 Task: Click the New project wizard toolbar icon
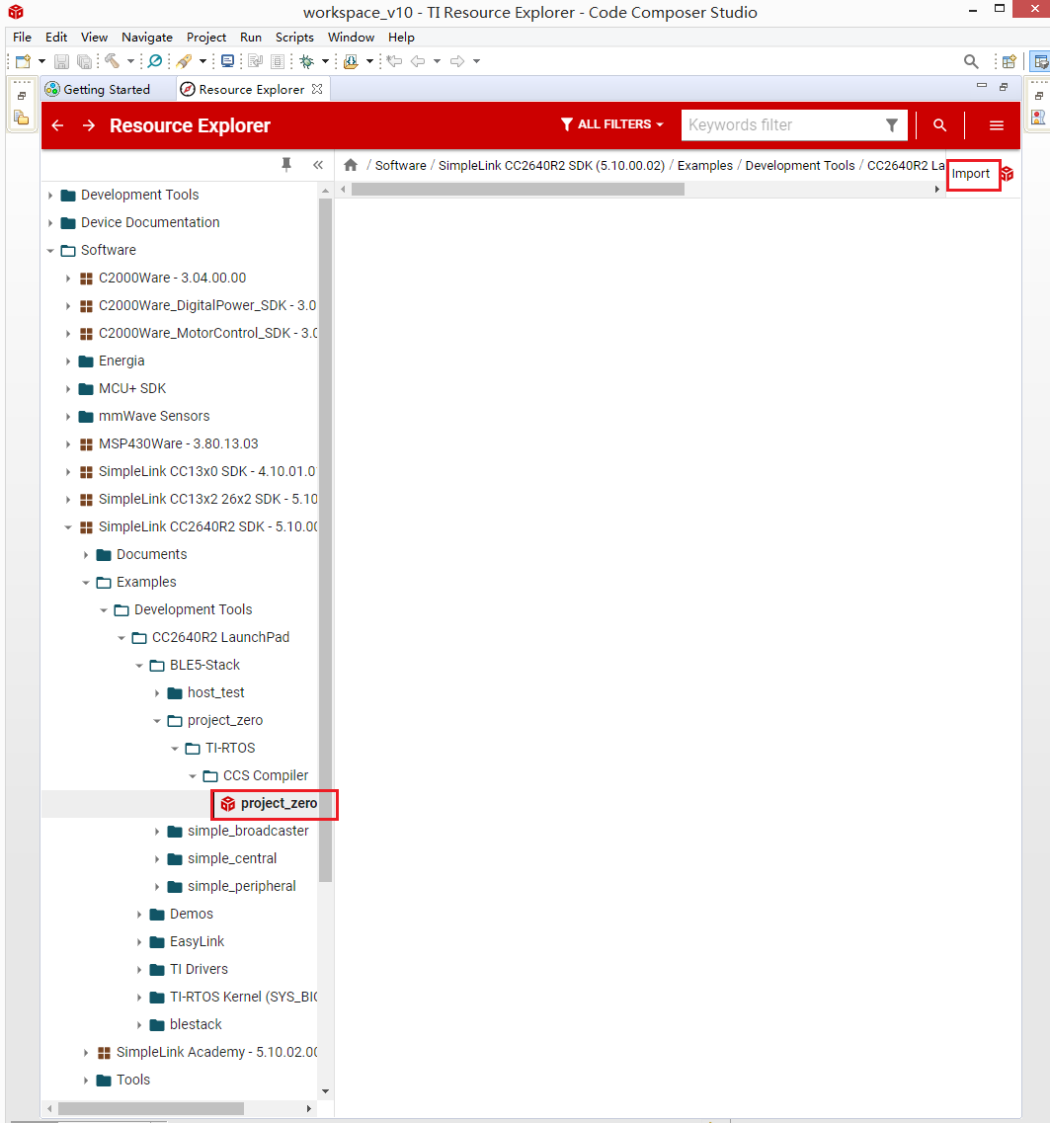(23, 61)
